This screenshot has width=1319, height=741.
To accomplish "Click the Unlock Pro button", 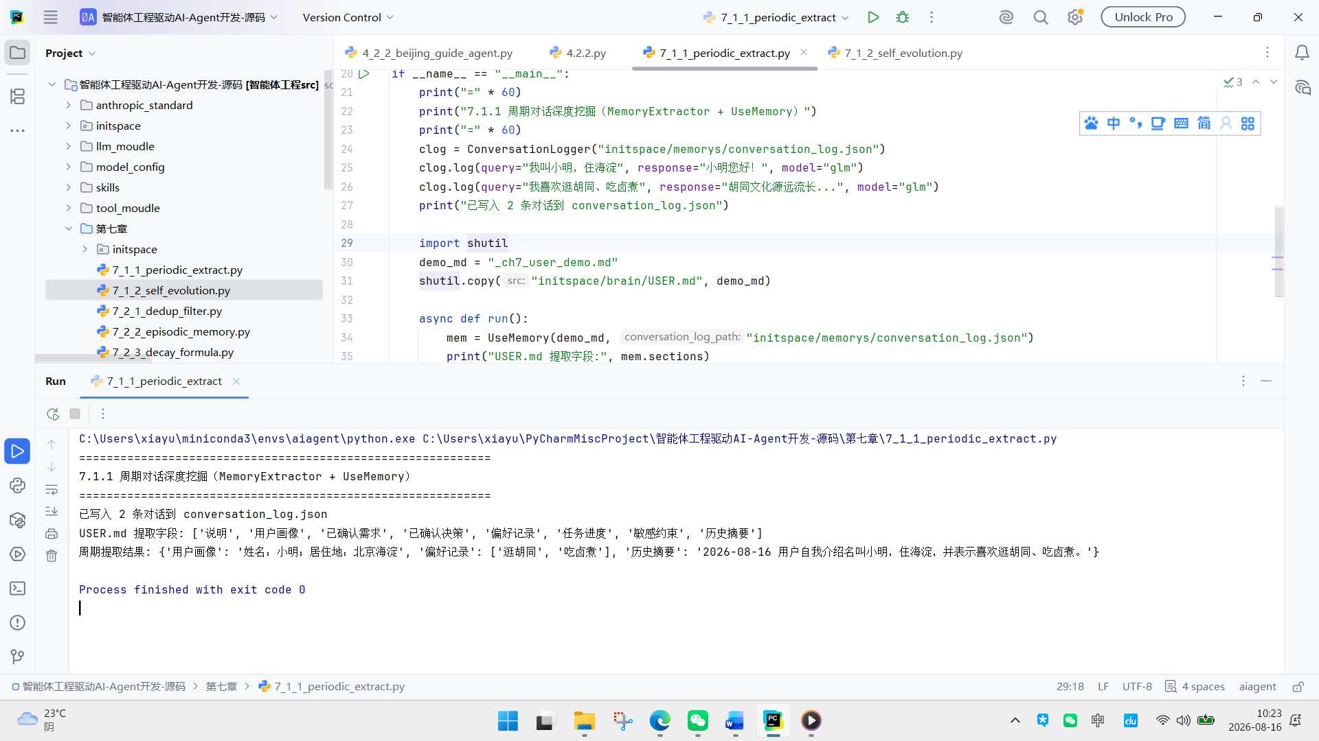I will [x=1143, y=17].
